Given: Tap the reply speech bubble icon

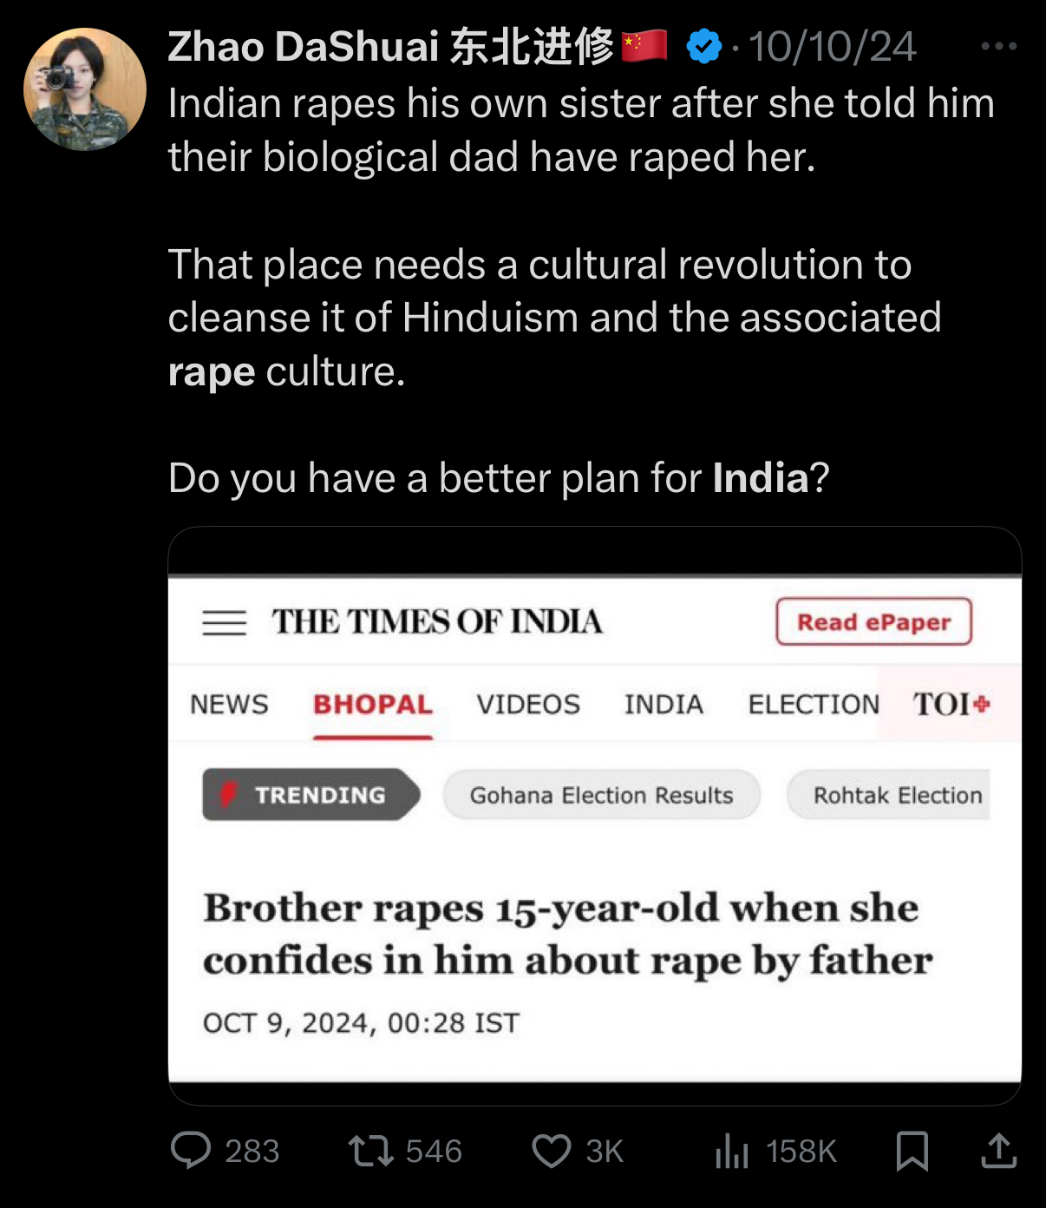Looking at the screenshot, I should 191,1151.
